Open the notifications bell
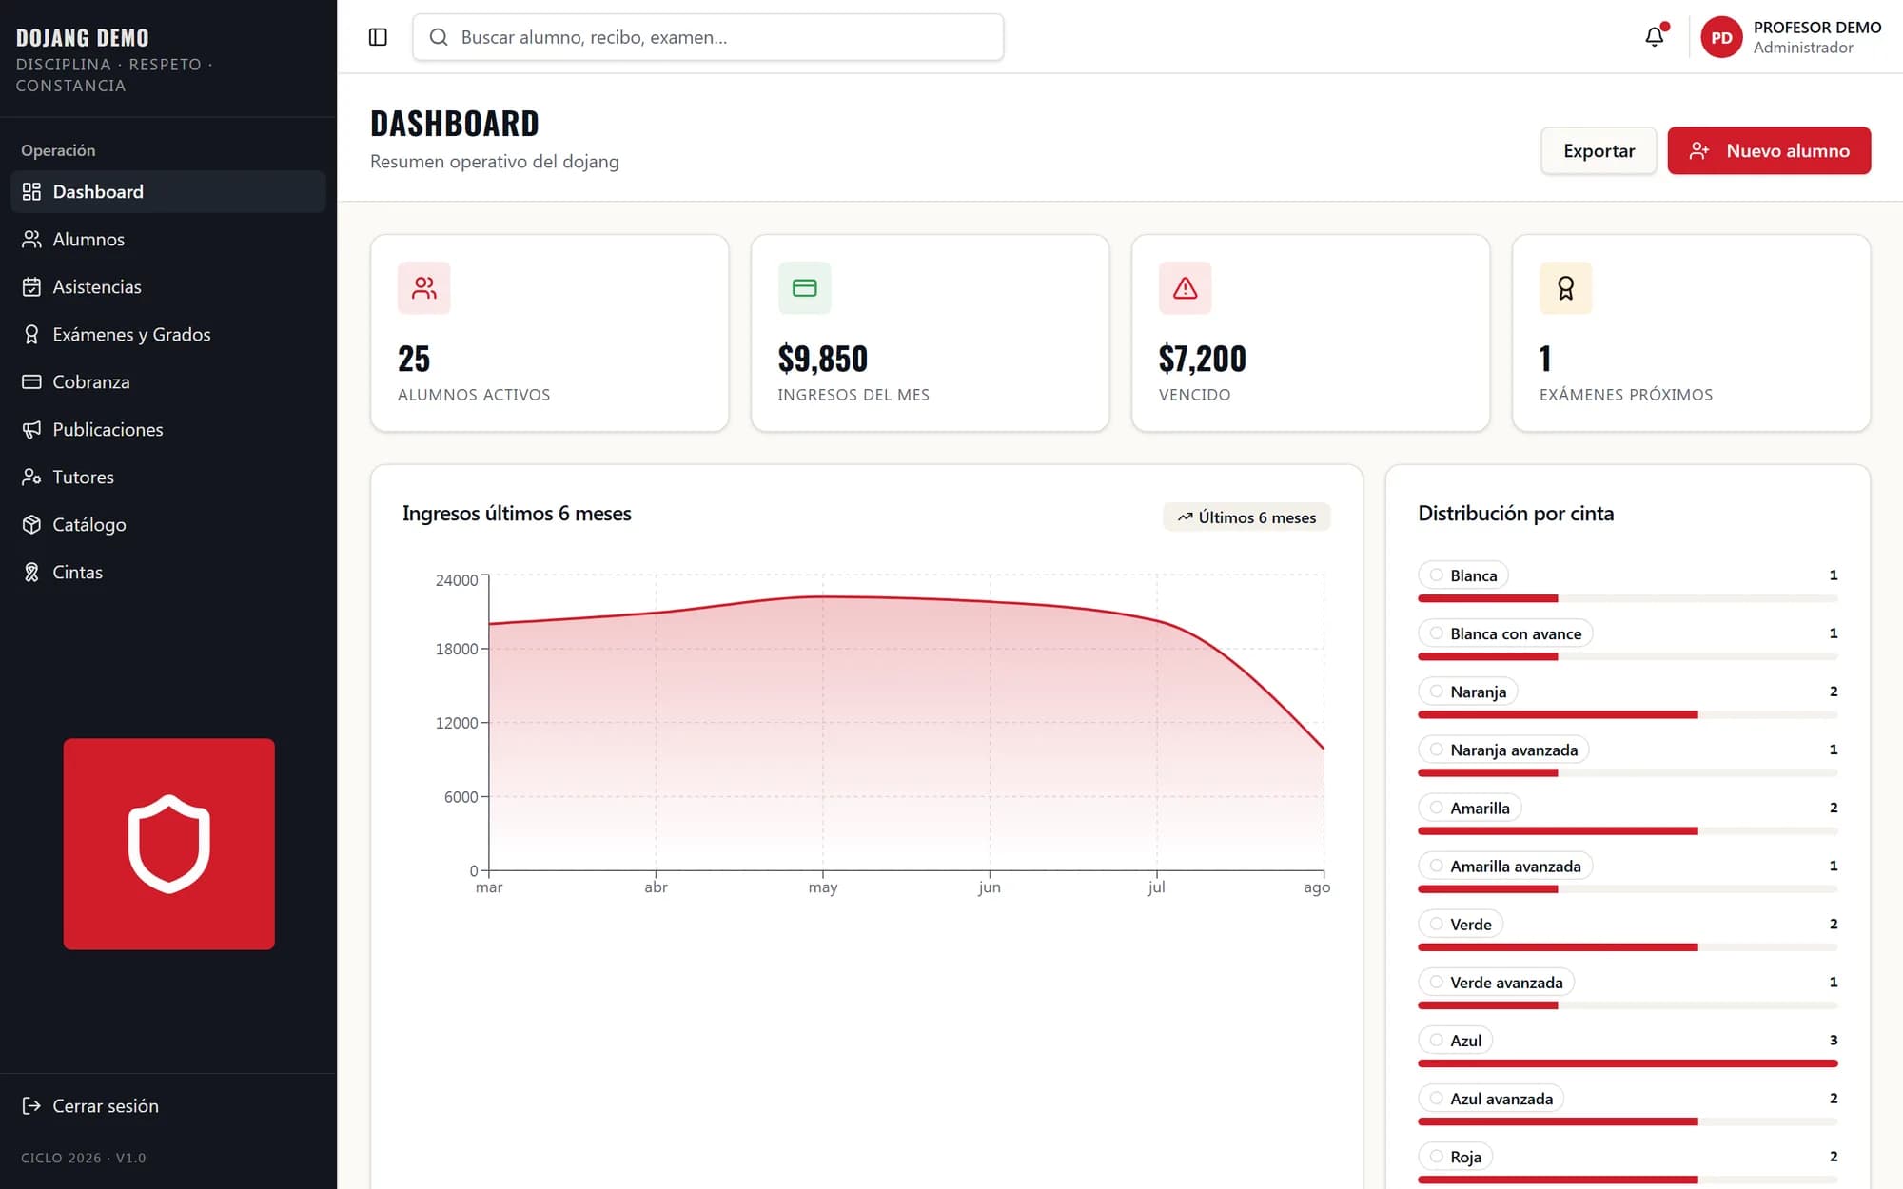 (x=1655, y=37)
